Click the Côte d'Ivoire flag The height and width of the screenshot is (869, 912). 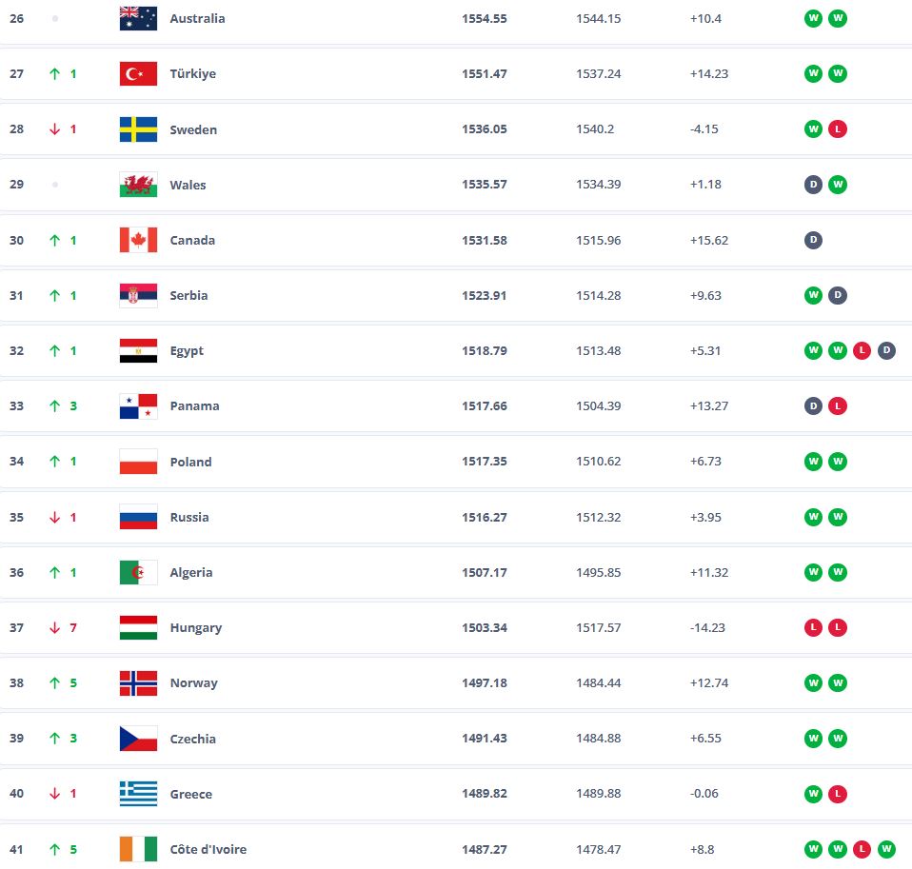click(x=138, y=849)
